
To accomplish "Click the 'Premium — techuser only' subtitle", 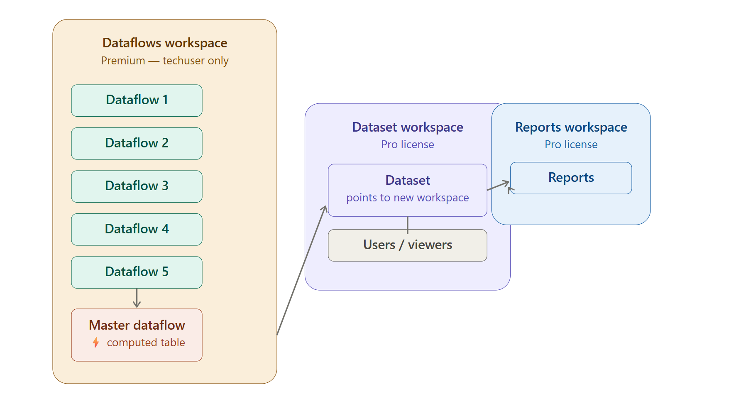I will pyautogui.click(x=165, y=61).
